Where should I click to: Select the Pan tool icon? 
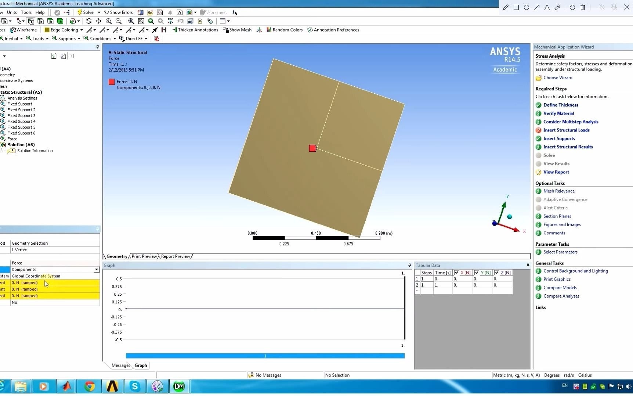99,21
